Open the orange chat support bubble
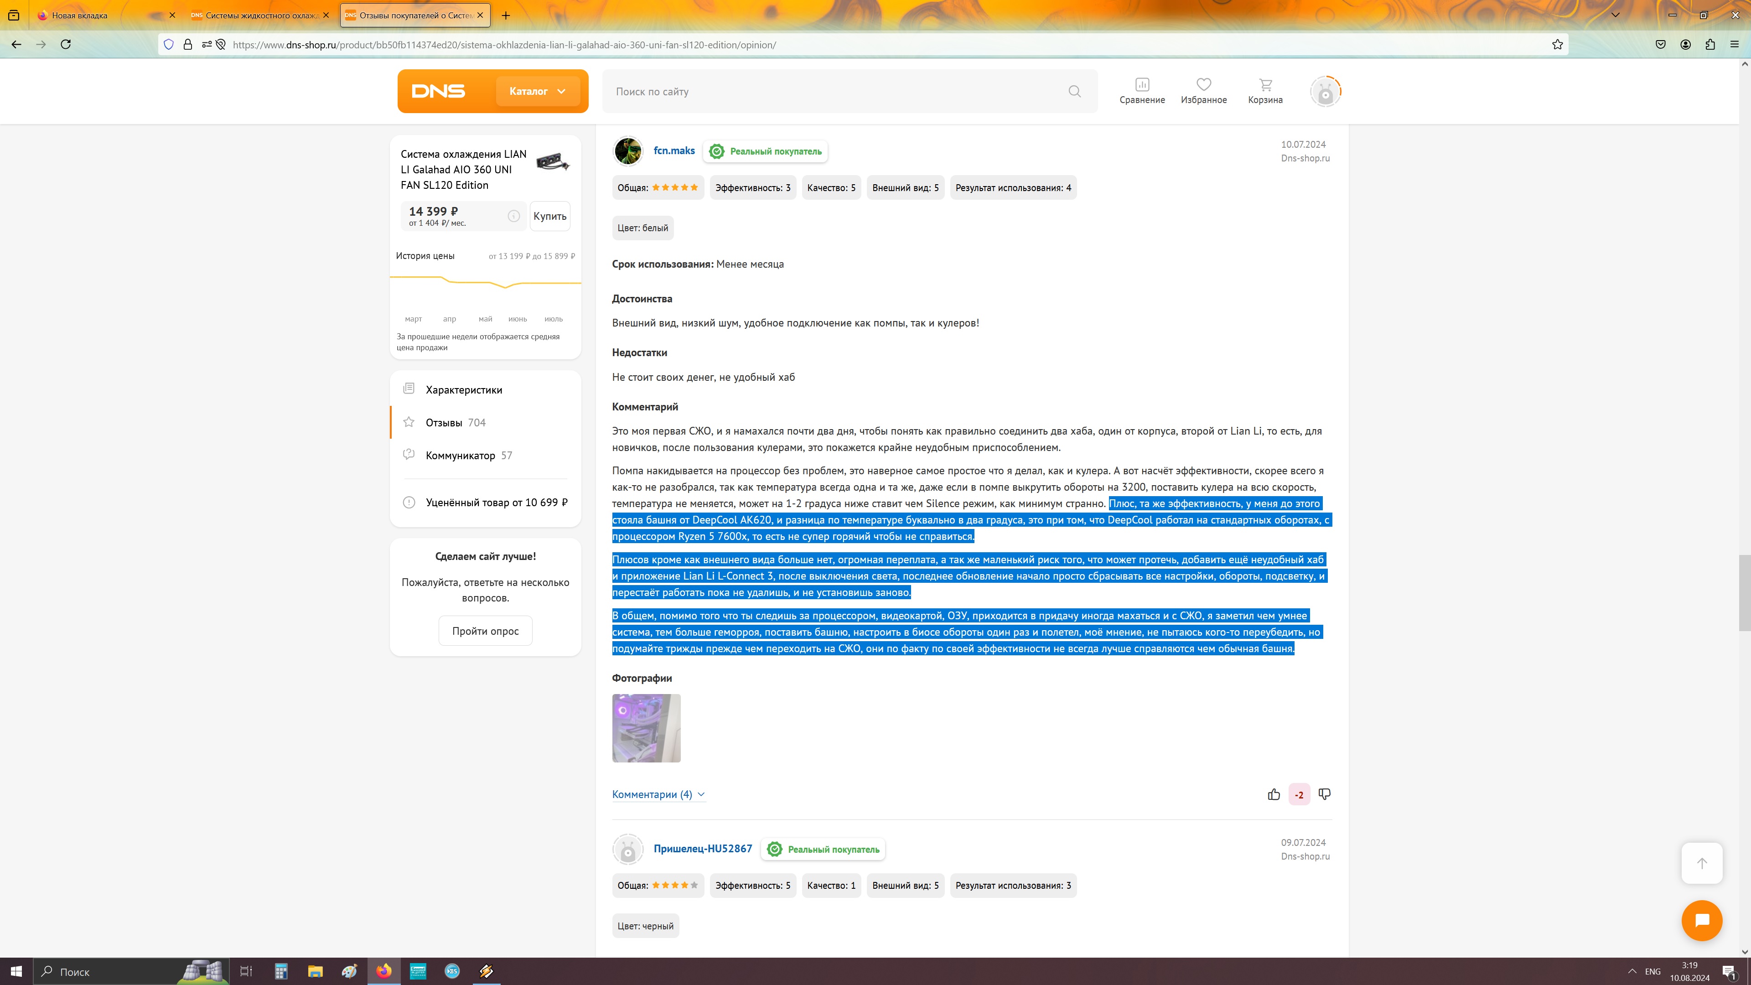The height and width of the screenshot is (985, 1751). (1701, 920)
